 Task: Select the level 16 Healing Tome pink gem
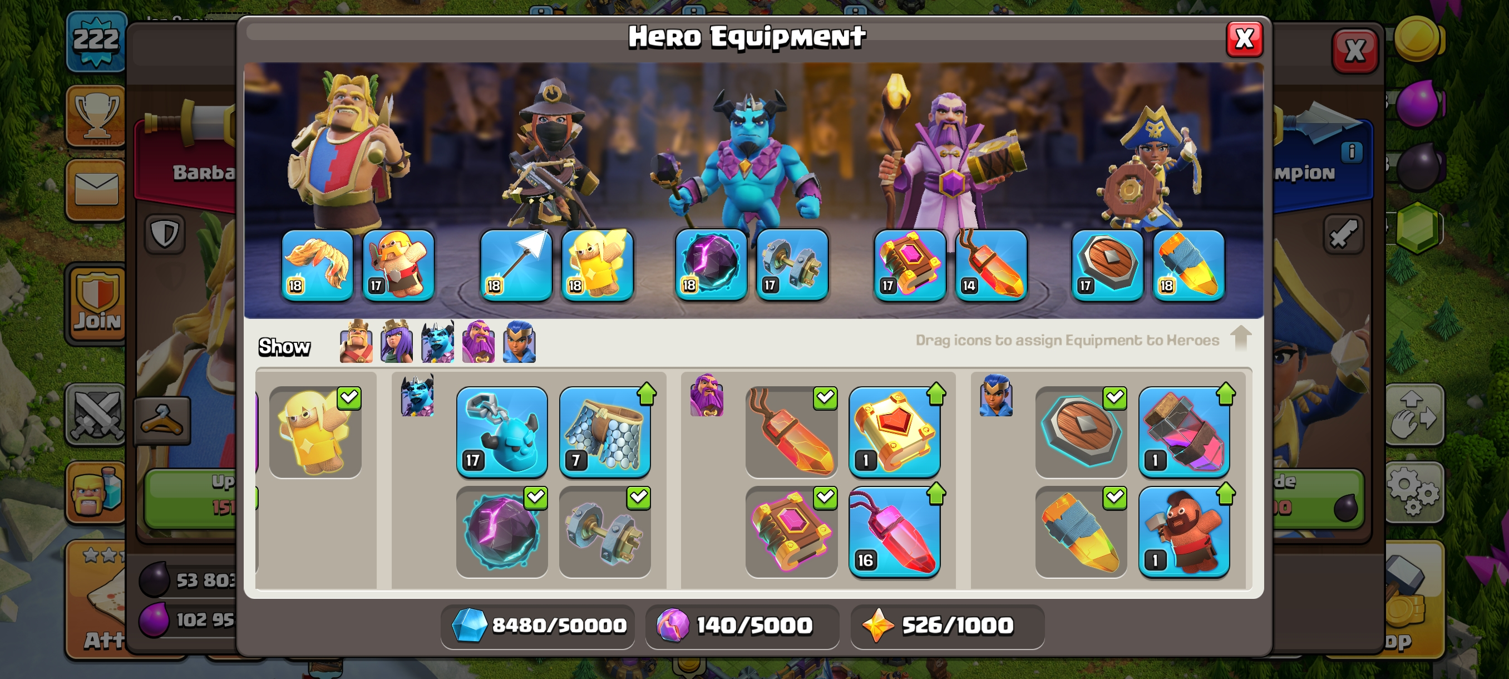coord(895,532)
